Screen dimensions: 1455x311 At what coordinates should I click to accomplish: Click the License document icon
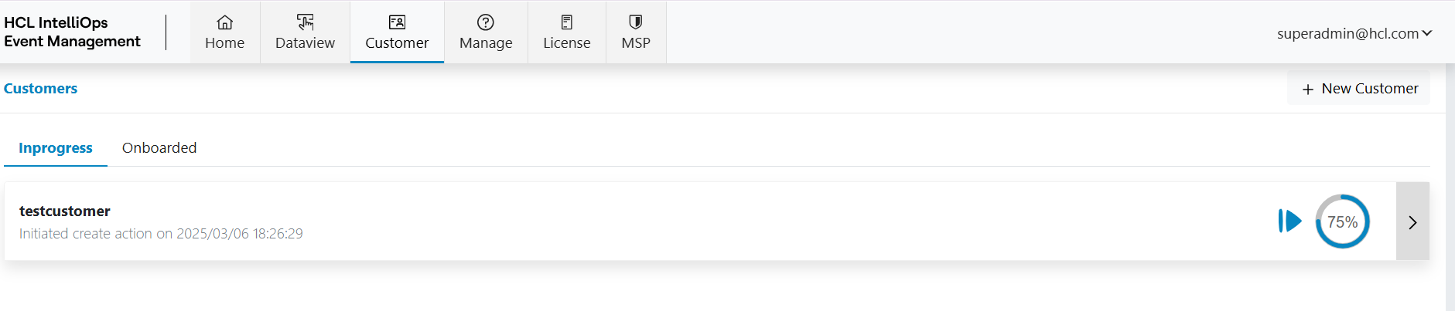(x=566, y=22)
